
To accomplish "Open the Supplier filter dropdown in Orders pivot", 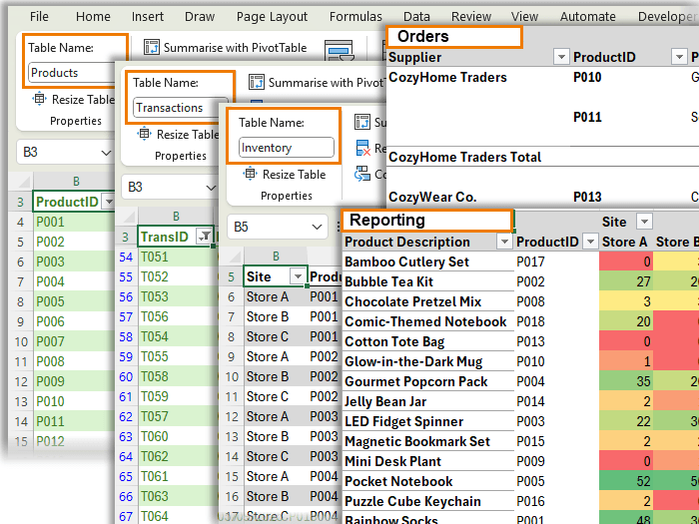I will pyautogui.click(x=561, y=57).
